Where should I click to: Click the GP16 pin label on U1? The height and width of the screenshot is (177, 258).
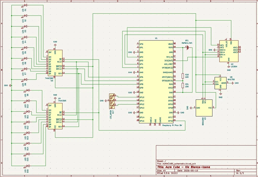(170, 121)
